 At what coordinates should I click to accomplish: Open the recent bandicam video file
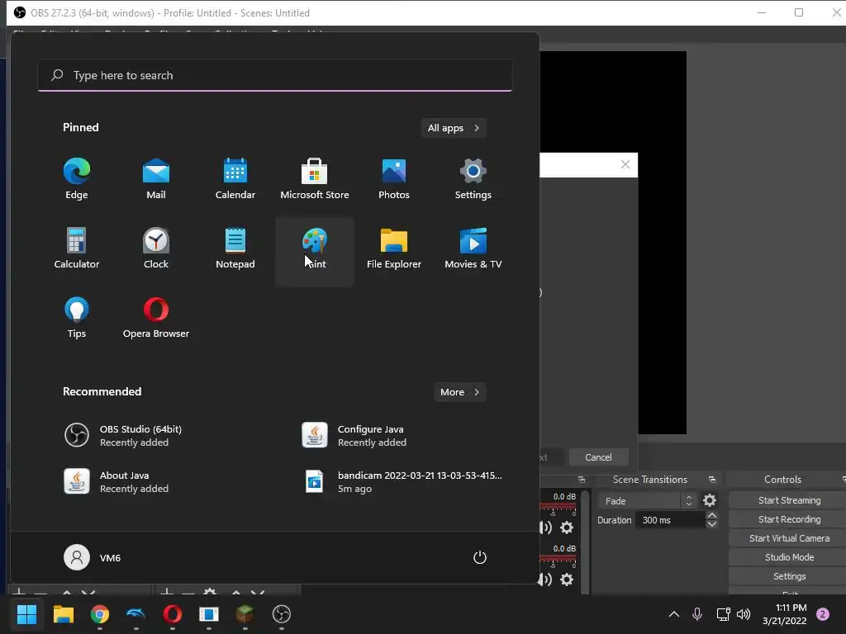point(403,482)
